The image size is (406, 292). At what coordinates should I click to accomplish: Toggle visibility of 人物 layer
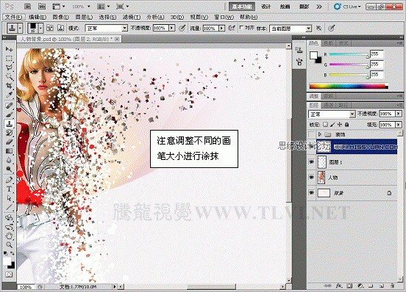point(312,178)
